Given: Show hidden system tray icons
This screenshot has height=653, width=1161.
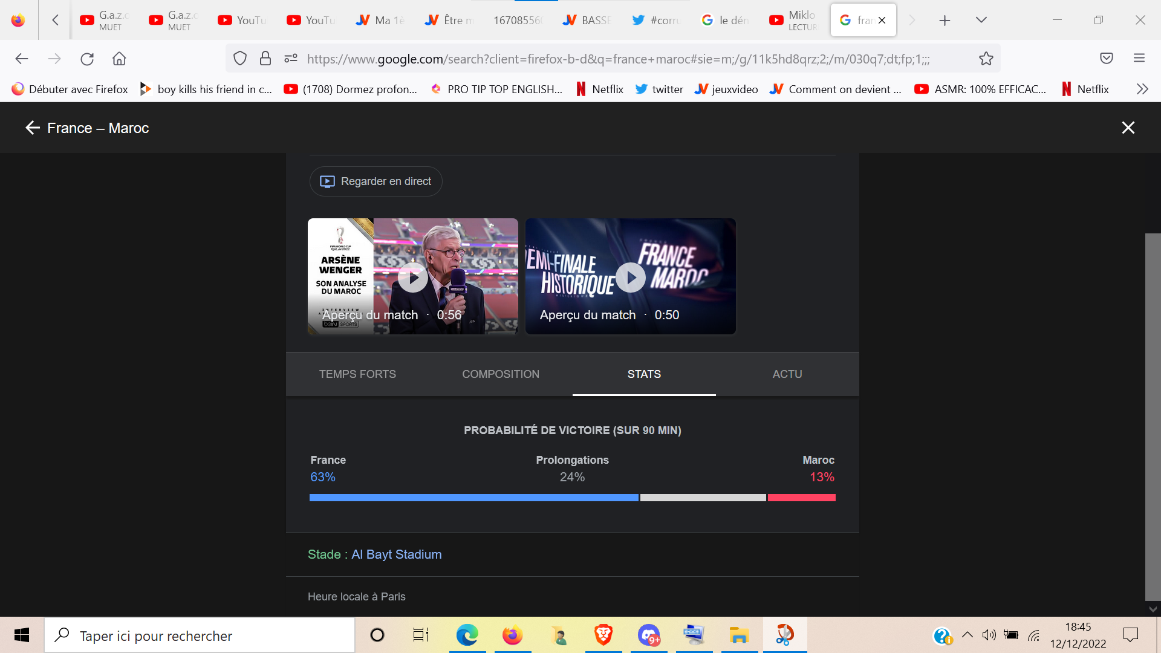Looking at the screenshot, I should tap(967, 635).
